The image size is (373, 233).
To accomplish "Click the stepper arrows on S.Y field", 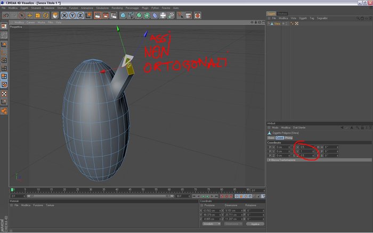I will [313, 151].
